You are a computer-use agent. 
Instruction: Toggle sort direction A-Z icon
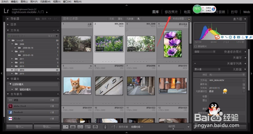pyautogui.click(x=114, y=127)
